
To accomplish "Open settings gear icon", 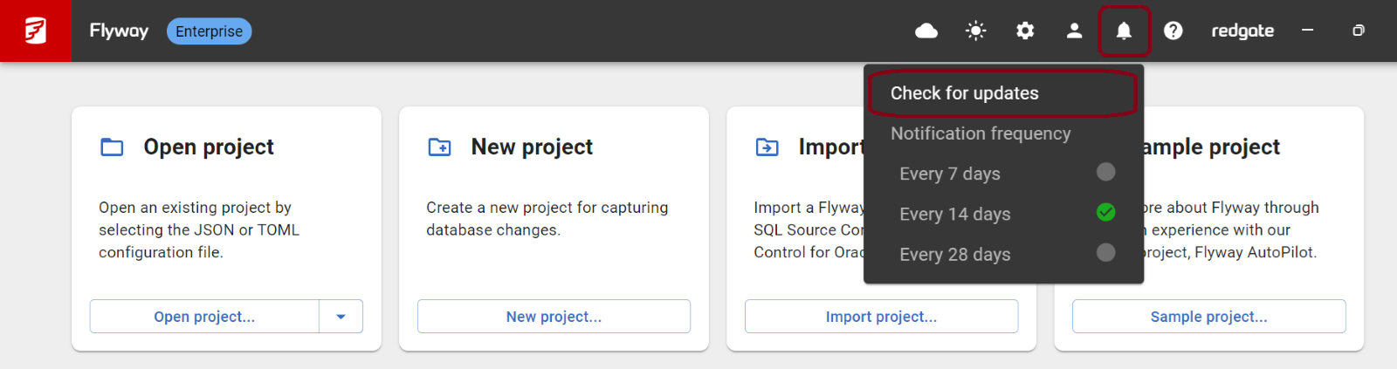I will (1025, 31).
